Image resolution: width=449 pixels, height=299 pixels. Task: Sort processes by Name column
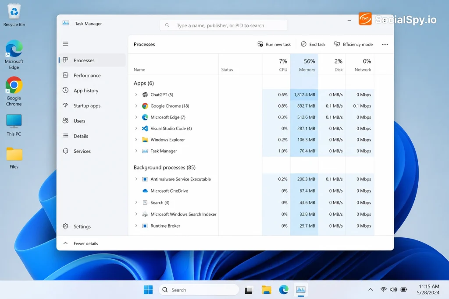click(x=173, y=65)
